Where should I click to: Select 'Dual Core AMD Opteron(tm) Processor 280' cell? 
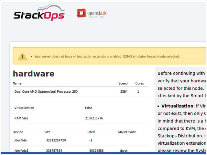click(x=46, y=92)
